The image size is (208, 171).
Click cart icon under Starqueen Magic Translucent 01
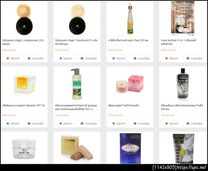click(60, 58)
